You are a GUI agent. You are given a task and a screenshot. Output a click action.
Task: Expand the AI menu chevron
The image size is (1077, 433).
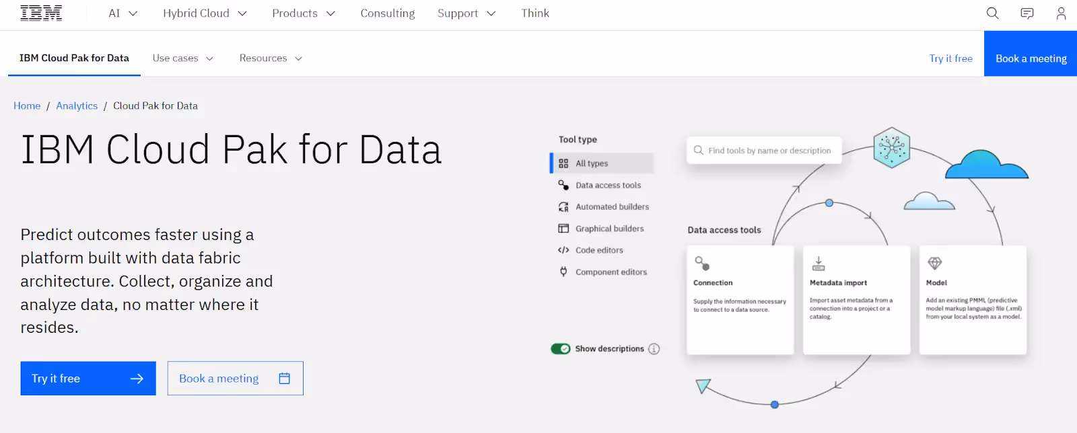133,13
